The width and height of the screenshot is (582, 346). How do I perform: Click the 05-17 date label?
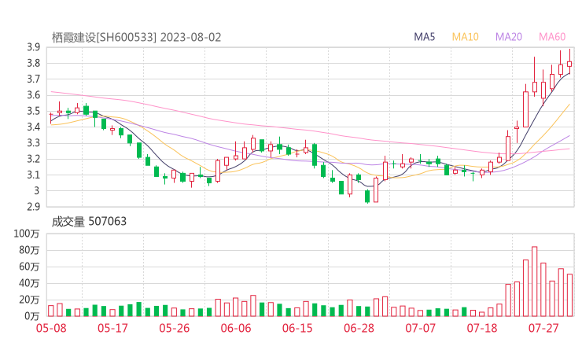(112, 328)
